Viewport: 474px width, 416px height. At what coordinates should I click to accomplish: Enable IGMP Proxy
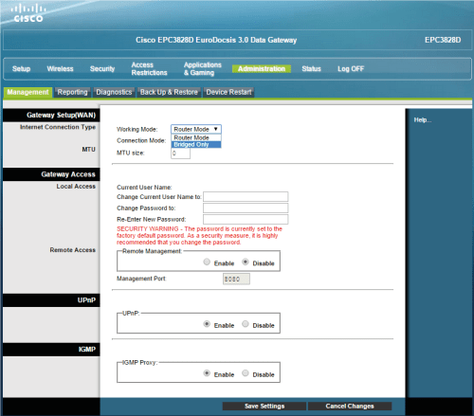[x=207, y=373]
